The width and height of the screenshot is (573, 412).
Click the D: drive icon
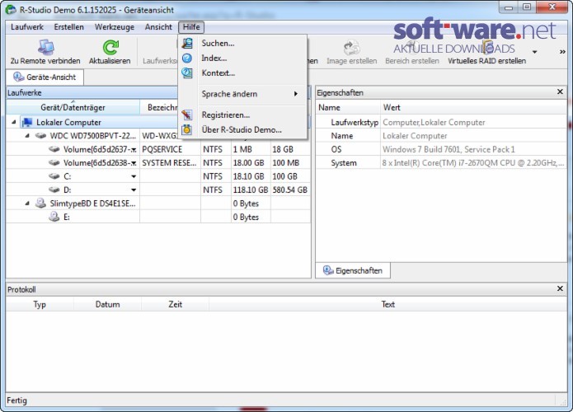(x=54, y=190)
